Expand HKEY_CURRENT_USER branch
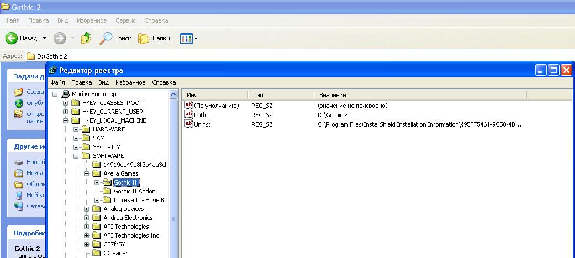 pos(65,112)
